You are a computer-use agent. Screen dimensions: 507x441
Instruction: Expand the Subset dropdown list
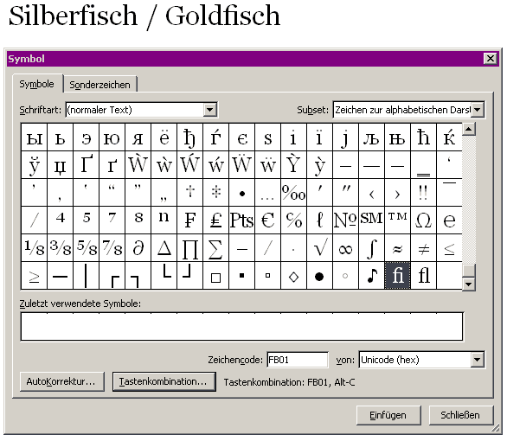click(x=478, y=110)
